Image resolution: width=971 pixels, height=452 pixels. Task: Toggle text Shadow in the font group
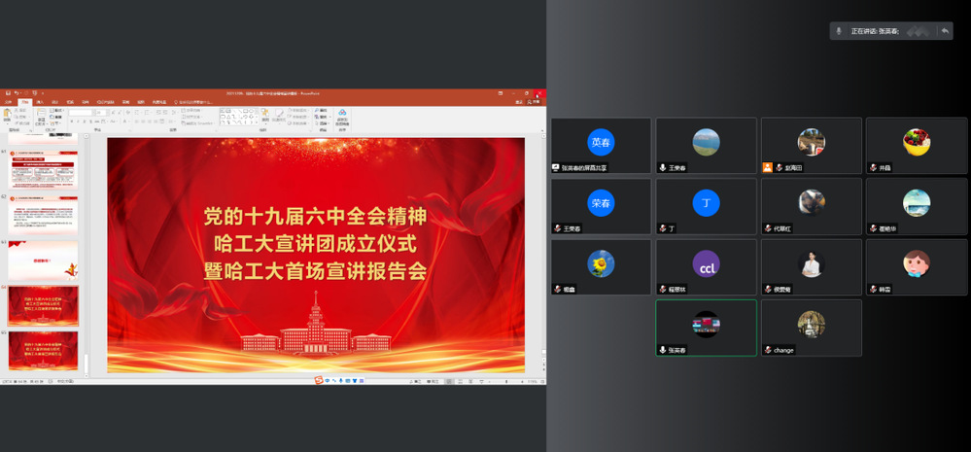point(90,122)
